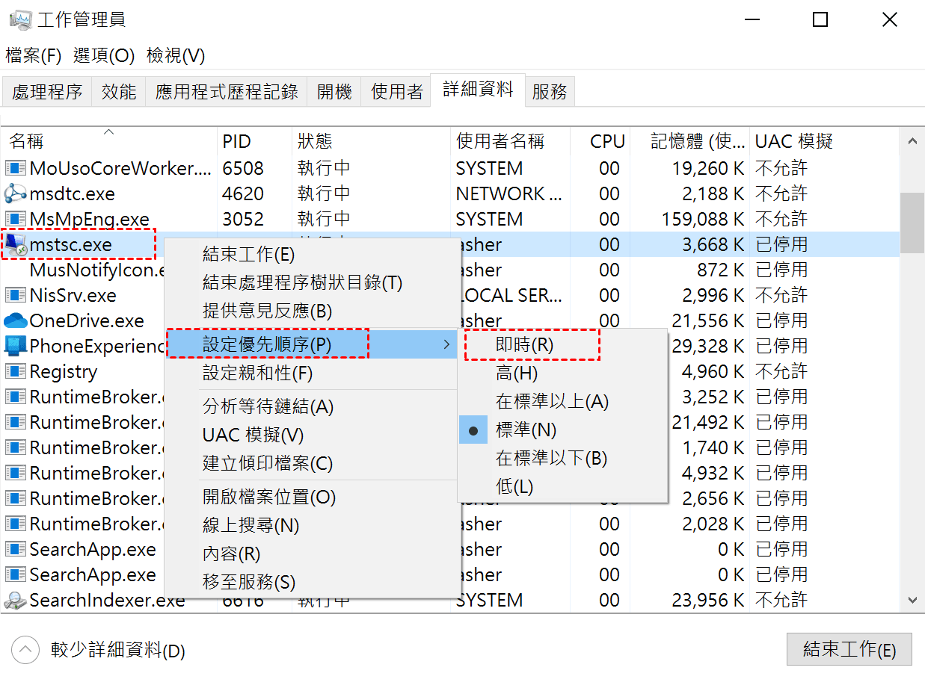
Task: Click the Task Manager title bar icon
Action: 20,19
